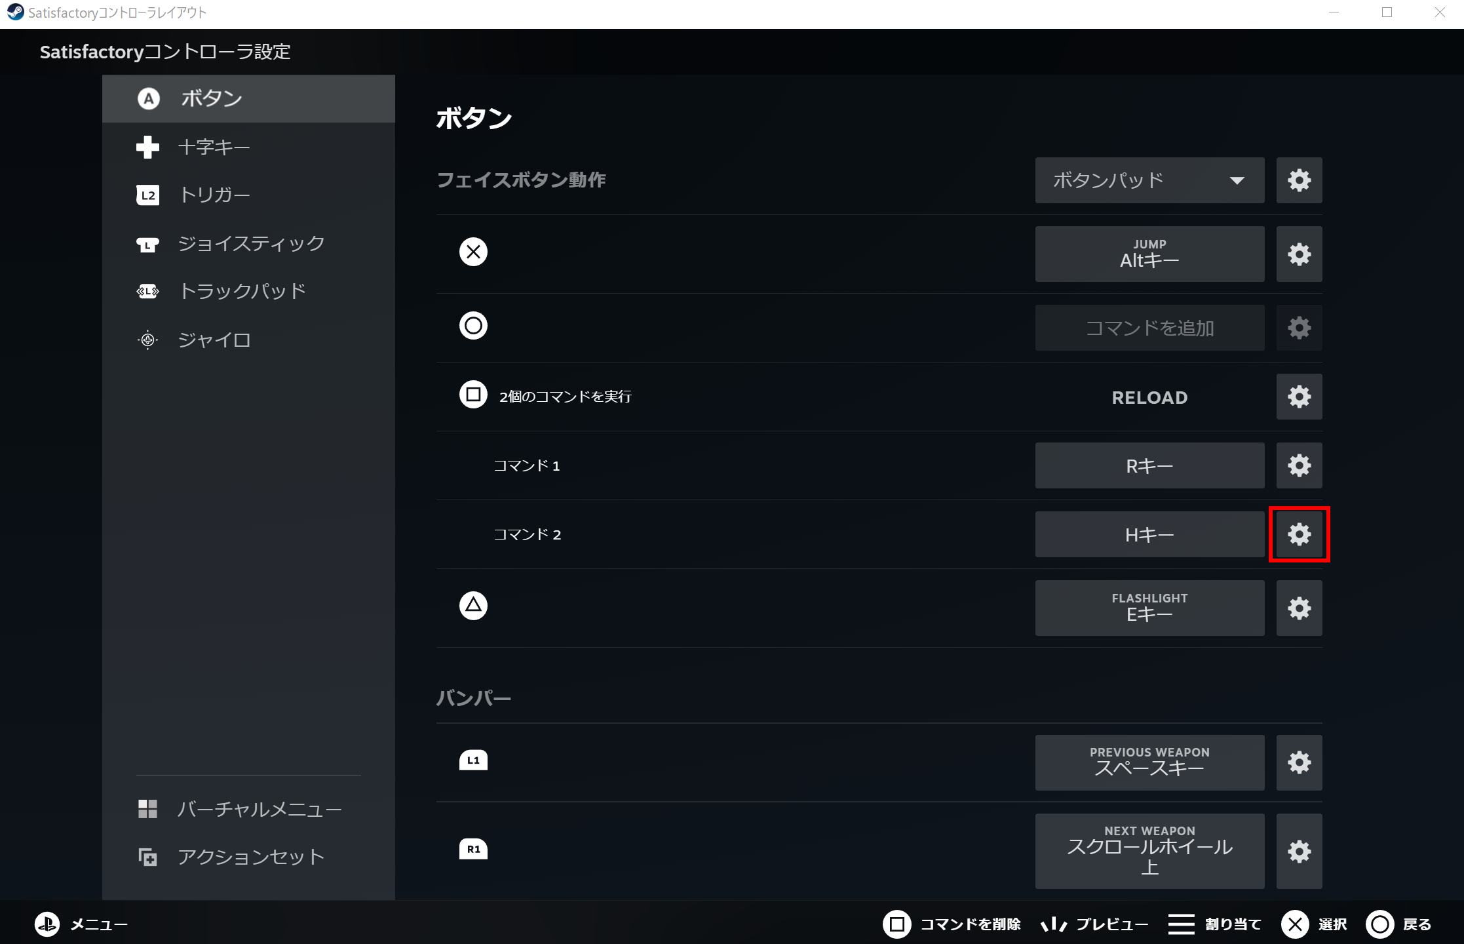Open バーチャルメニュー in the sidebar

pos(248,809)
